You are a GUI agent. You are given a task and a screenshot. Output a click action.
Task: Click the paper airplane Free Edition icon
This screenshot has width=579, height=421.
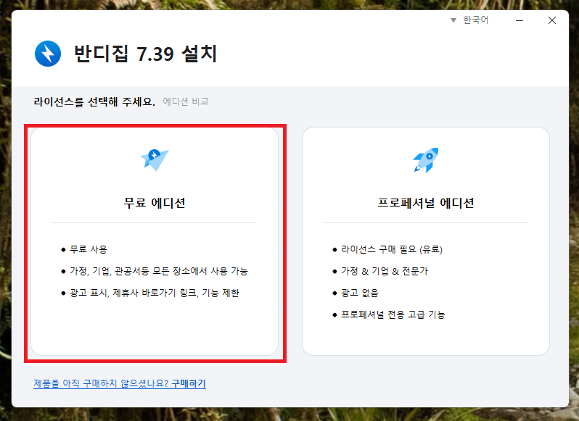[155, 160]
